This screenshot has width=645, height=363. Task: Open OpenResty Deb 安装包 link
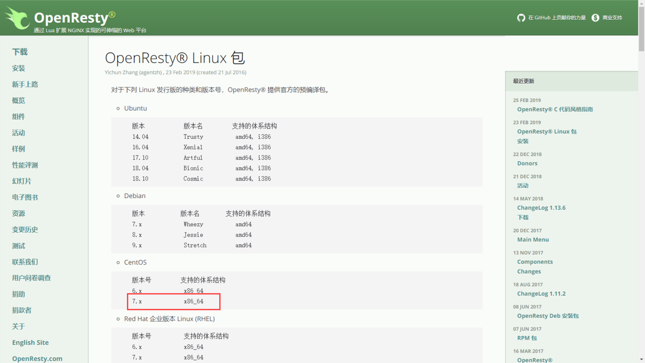[548, 316]
